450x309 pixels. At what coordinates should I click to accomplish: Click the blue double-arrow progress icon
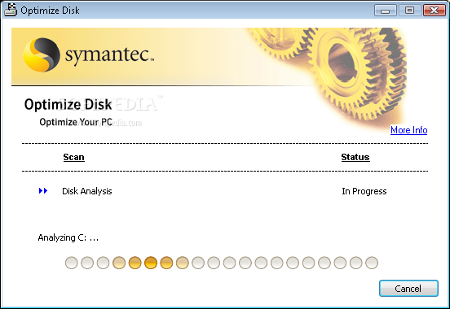(x=43, y=191)
